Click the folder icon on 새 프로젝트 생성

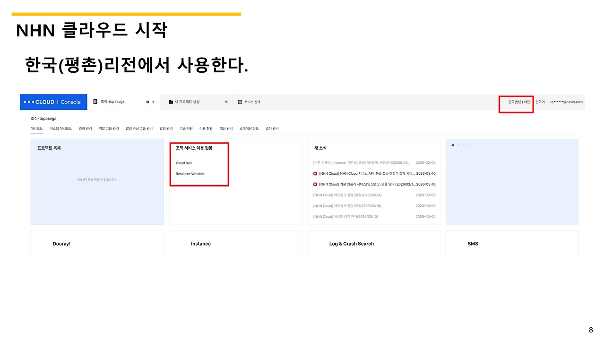click(x=170, y=102)
